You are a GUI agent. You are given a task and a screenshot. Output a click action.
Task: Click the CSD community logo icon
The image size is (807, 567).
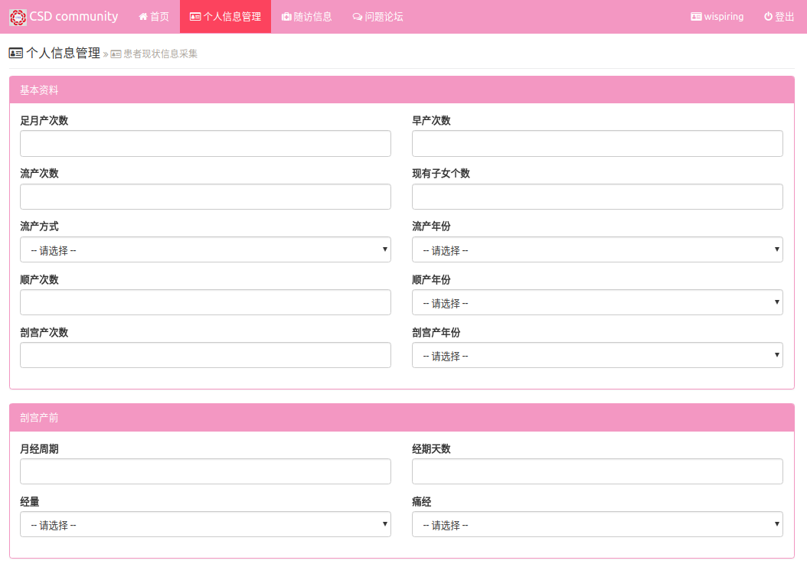[x=18, y=17]
